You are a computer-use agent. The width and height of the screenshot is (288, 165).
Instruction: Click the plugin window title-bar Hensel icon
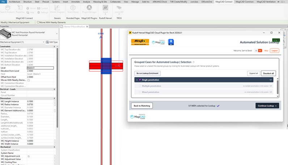130,33
